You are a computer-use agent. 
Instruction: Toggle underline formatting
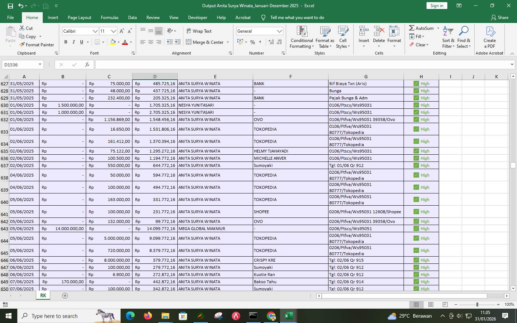point(81,42)
